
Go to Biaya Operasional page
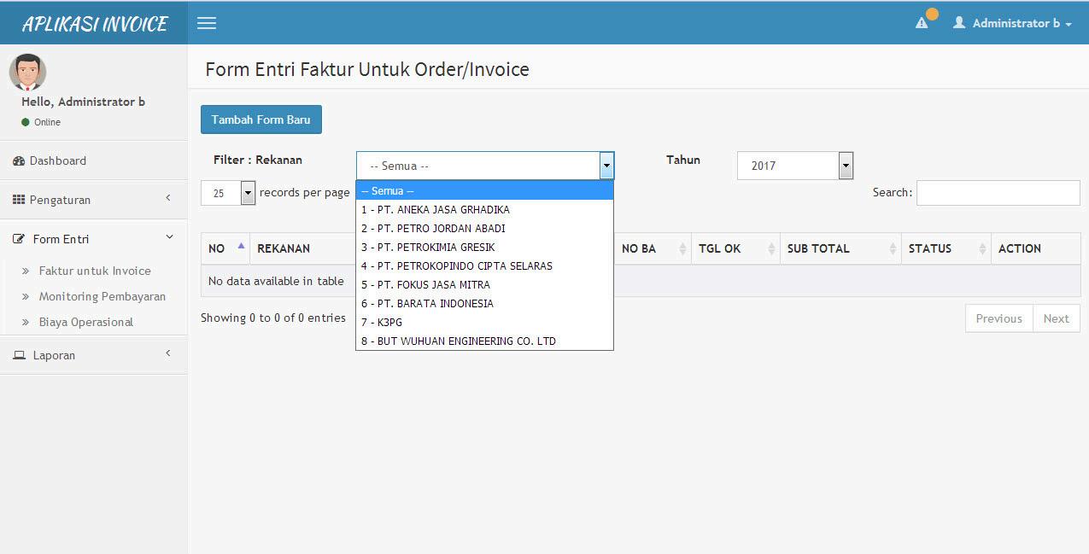coord(86,322)
